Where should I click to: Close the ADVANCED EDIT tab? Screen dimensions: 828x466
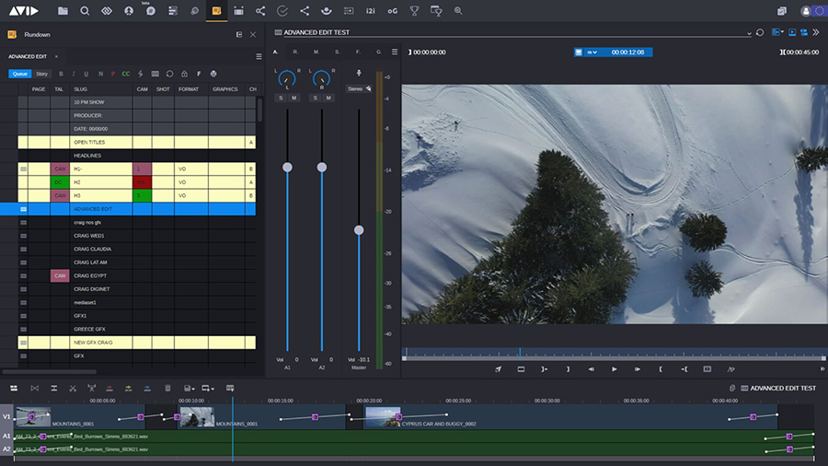click(56, 56)
